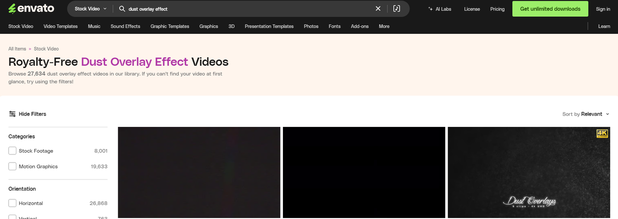Open the first dark video thumbnail
This screenshot has height=219, width=618.
click(199, 172)
